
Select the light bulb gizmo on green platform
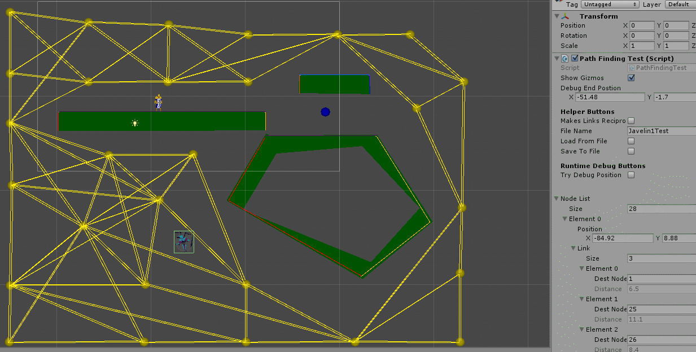tap(135, 122)
